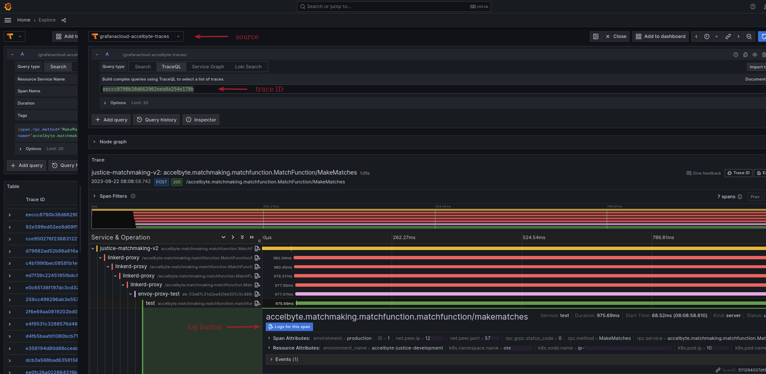The height and width of the screenshot is (374, 766).
Task: Open Query history in right pane
Action: point(156,120)
